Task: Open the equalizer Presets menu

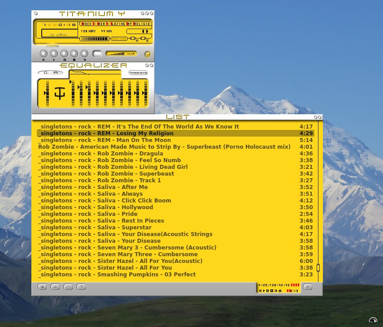Action: click(138, 73)
